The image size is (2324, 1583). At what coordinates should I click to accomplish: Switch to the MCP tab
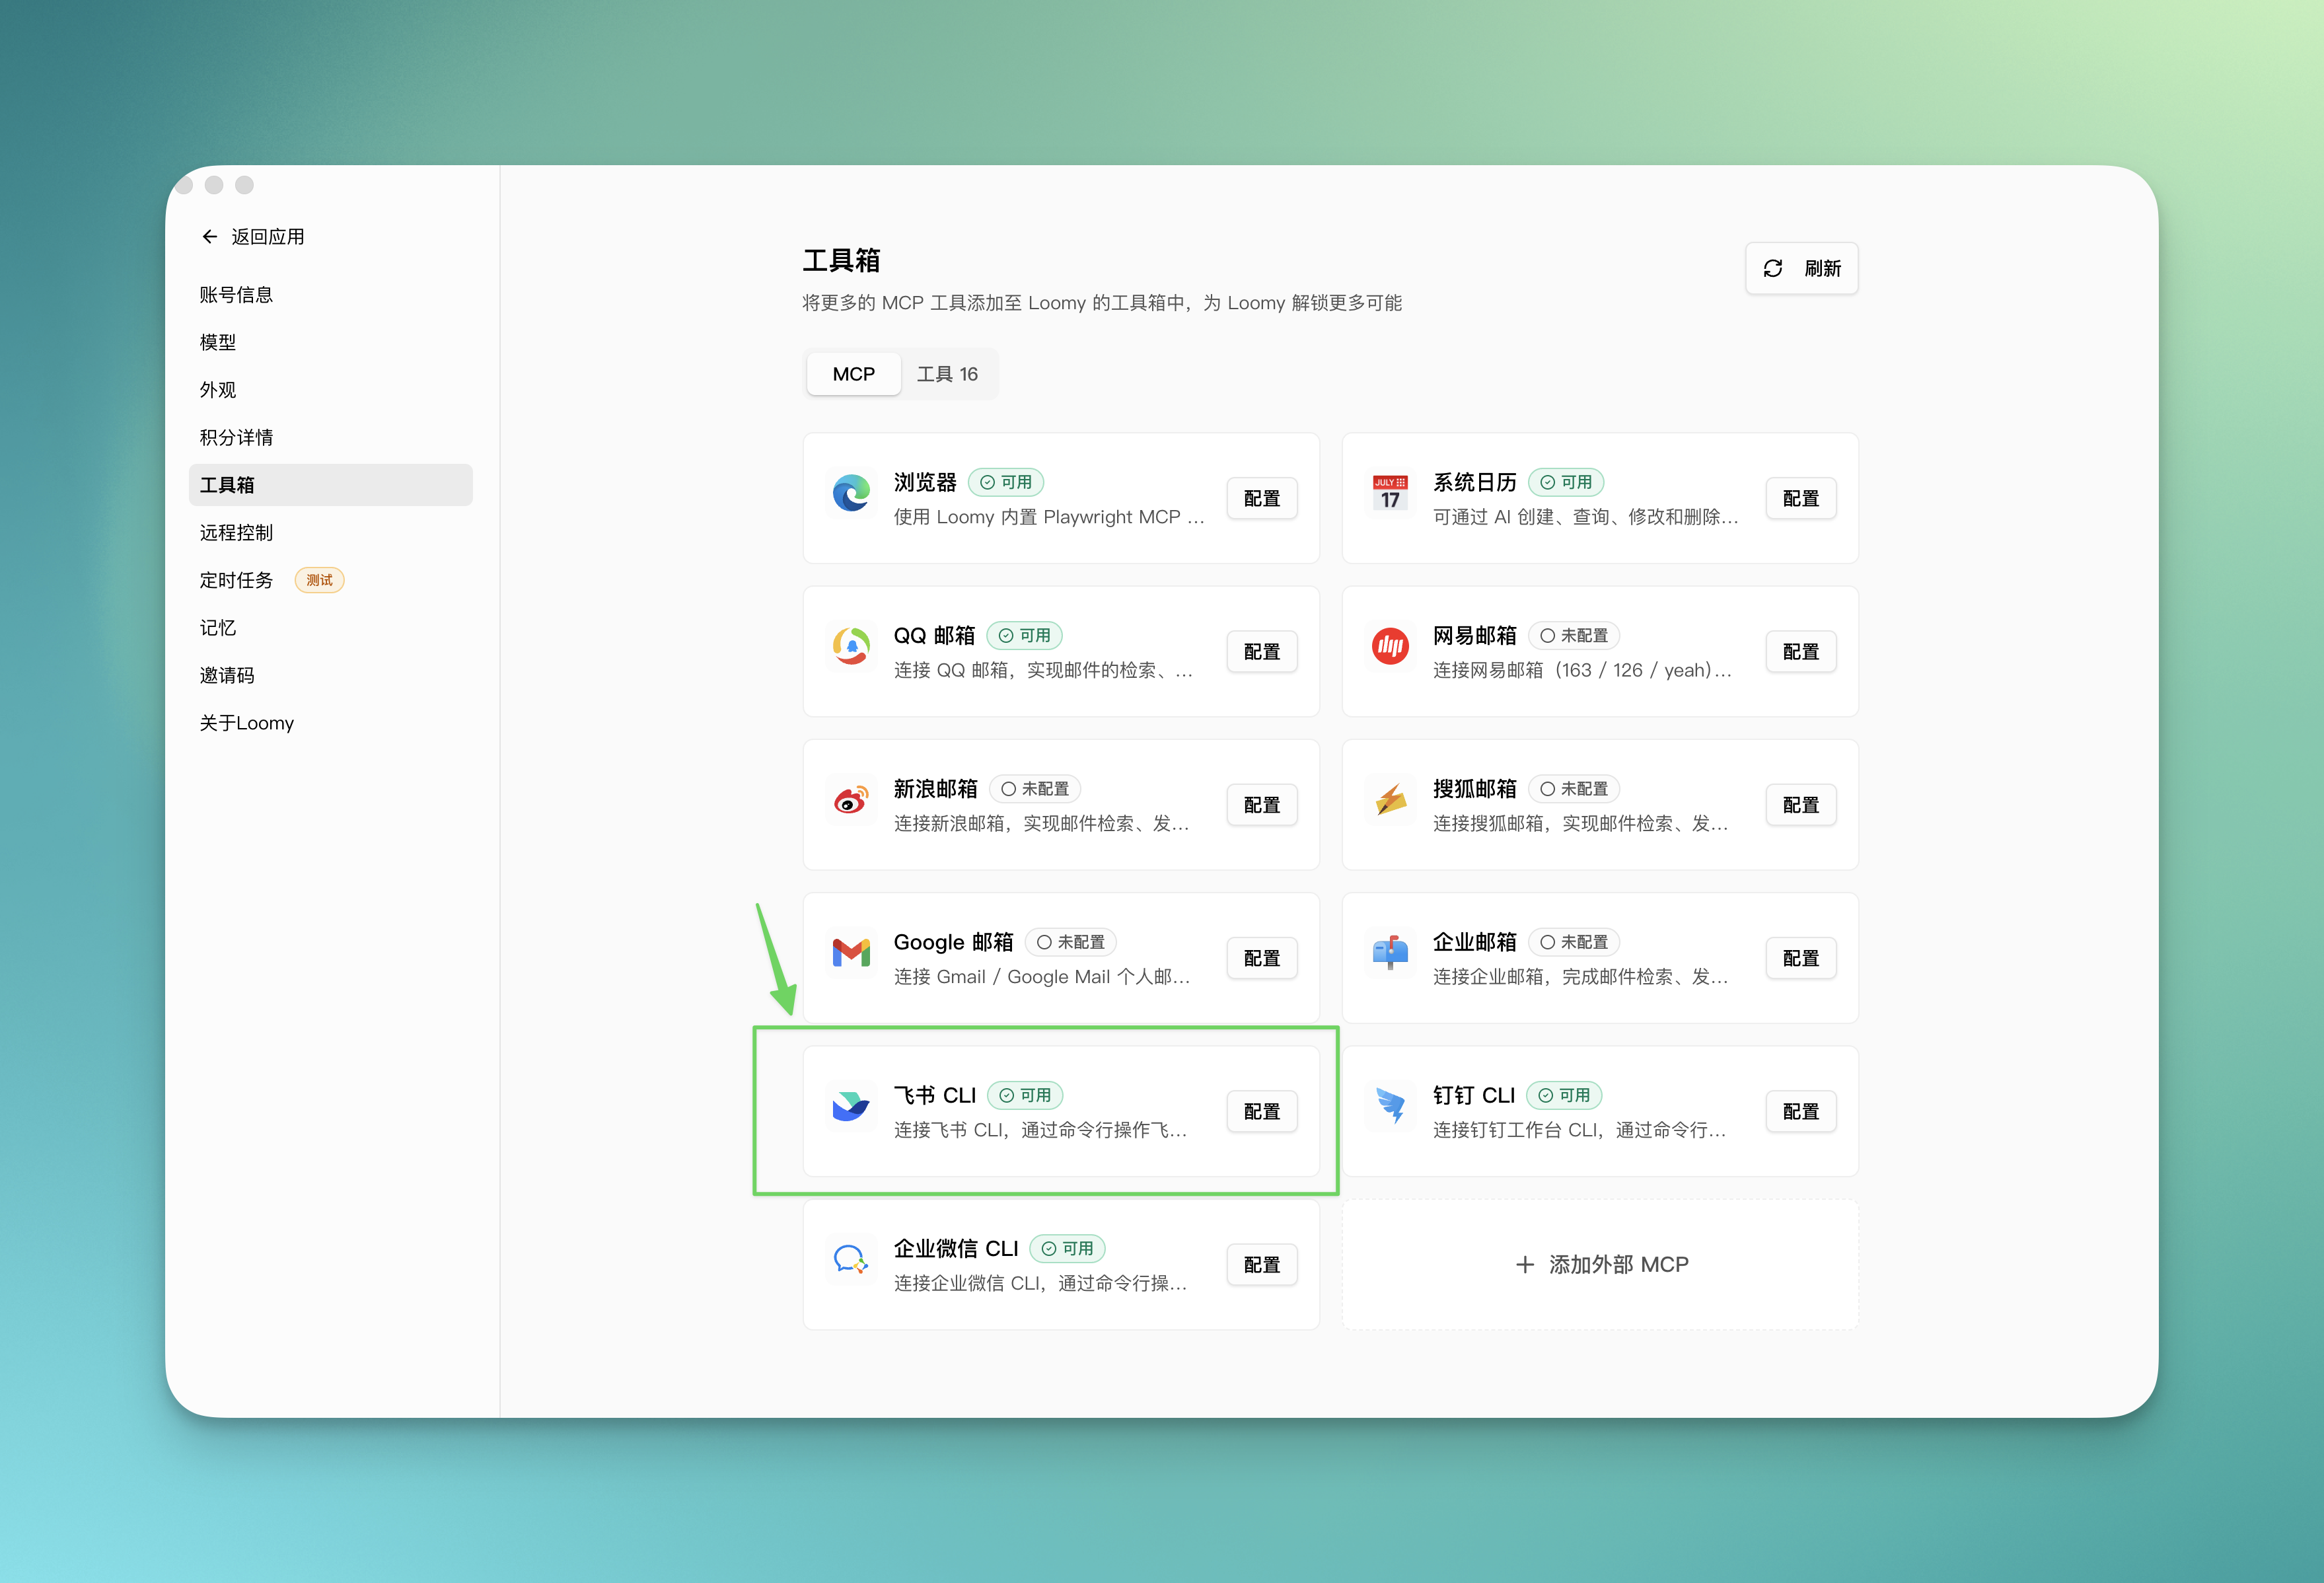click(853, 373)
